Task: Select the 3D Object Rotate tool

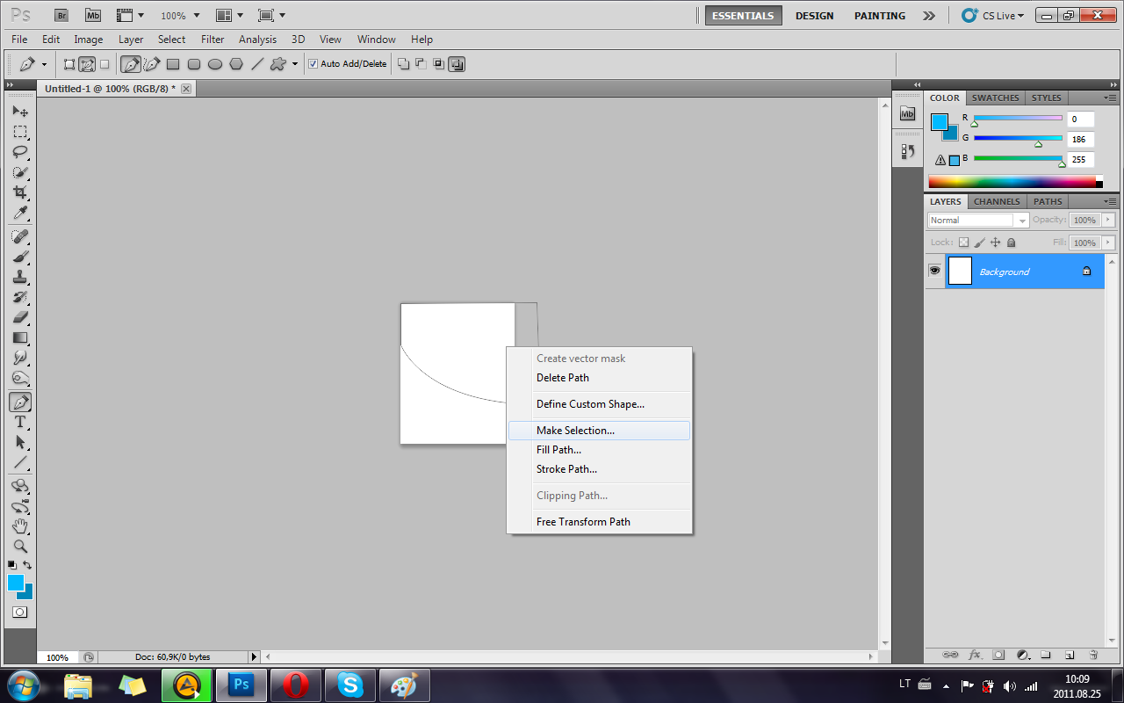Action: click(20, 486)
